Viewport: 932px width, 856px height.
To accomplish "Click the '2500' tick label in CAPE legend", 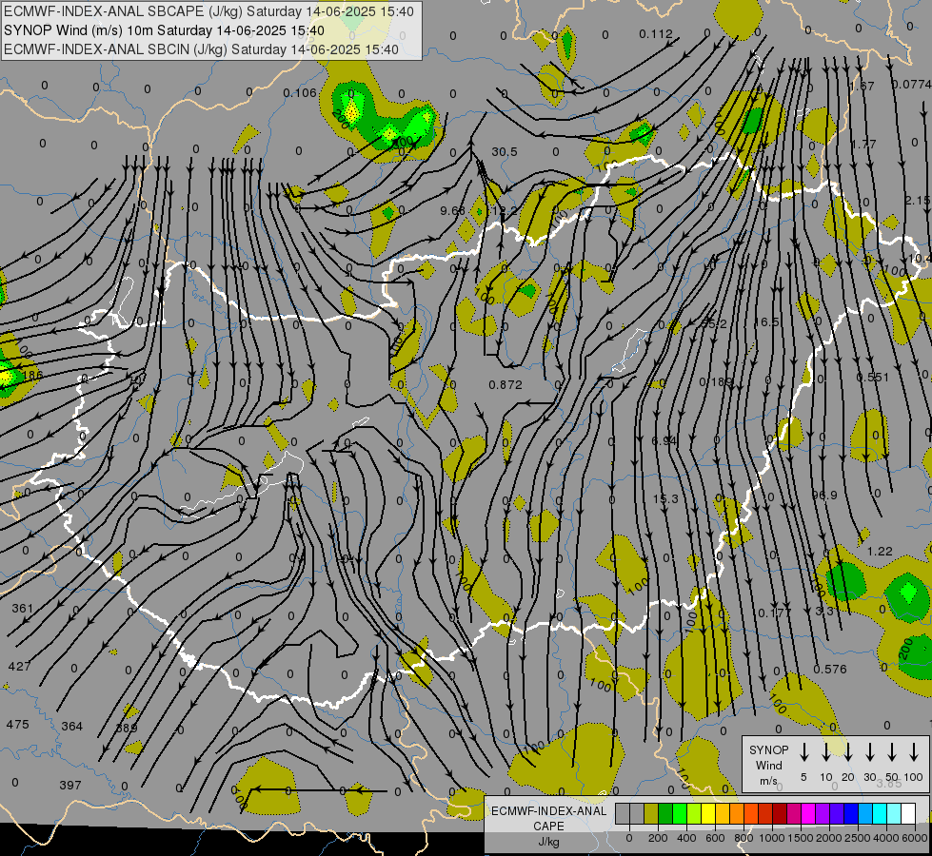I will point(857,838).
